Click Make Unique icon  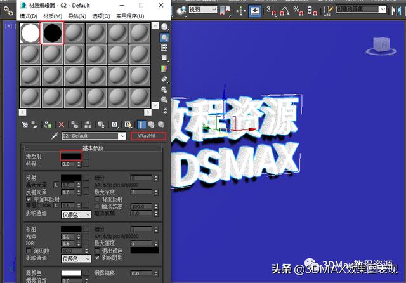click(88, 125)
